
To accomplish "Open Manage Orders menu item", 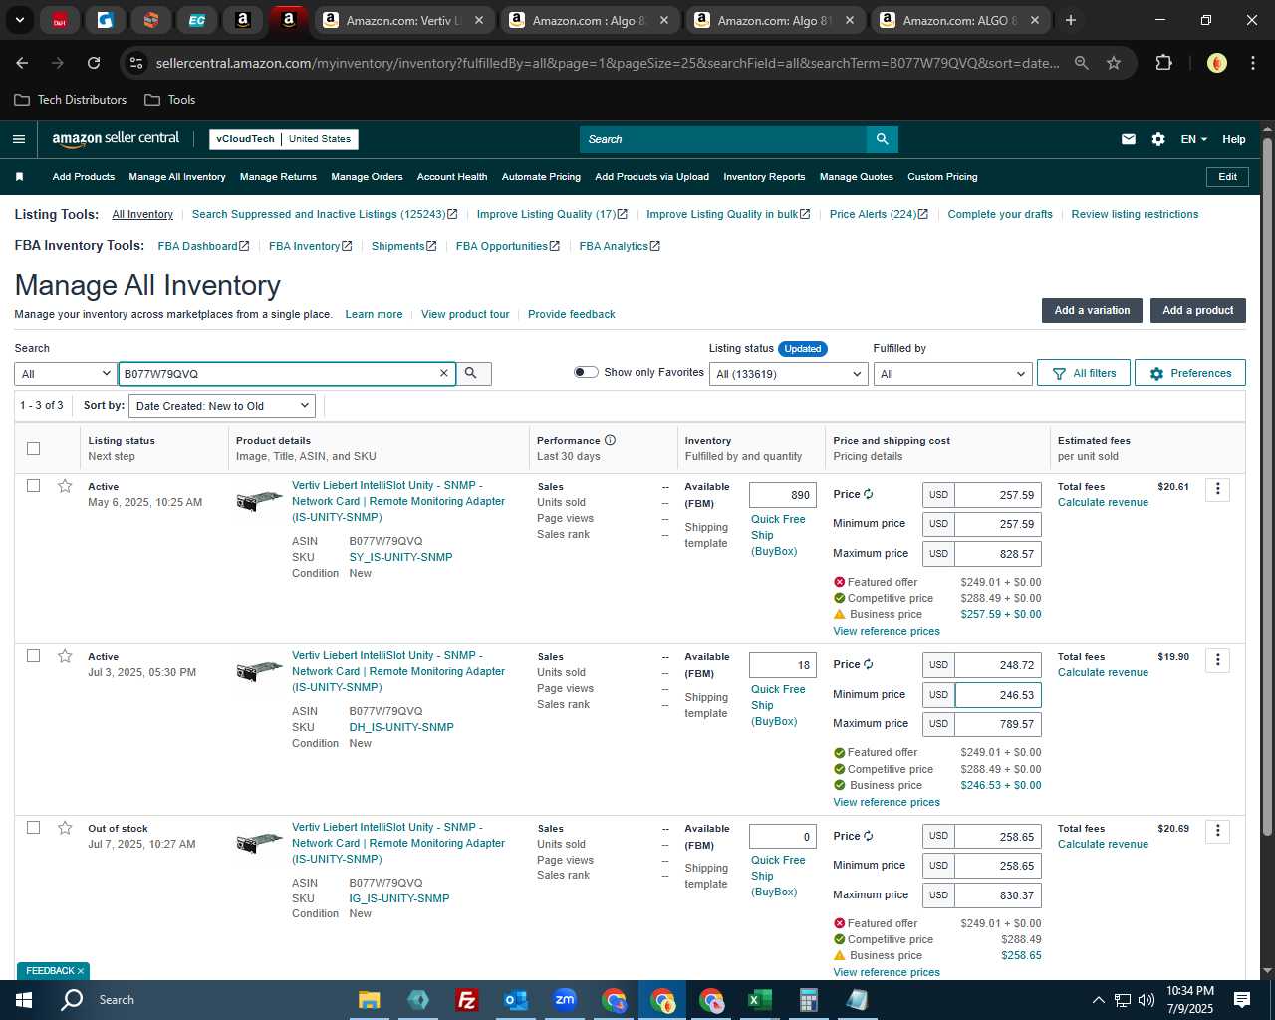I will click(x=367, y=177).
